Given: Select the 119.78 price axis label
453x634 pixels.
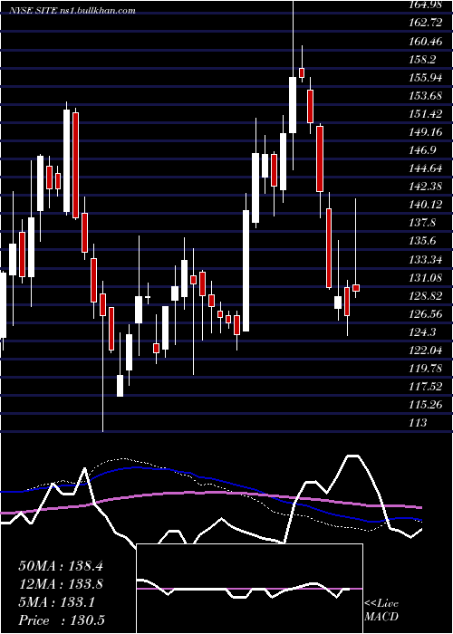Looking at the screenshot, I should click(x=426, y=369).
